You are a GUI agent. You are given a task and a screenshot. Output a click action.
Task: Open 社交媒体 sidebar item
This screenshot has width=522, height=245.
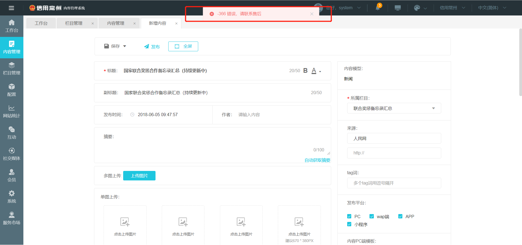[11, 154]
